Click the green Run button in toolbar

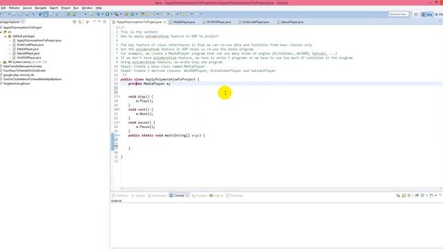[107, 14]
